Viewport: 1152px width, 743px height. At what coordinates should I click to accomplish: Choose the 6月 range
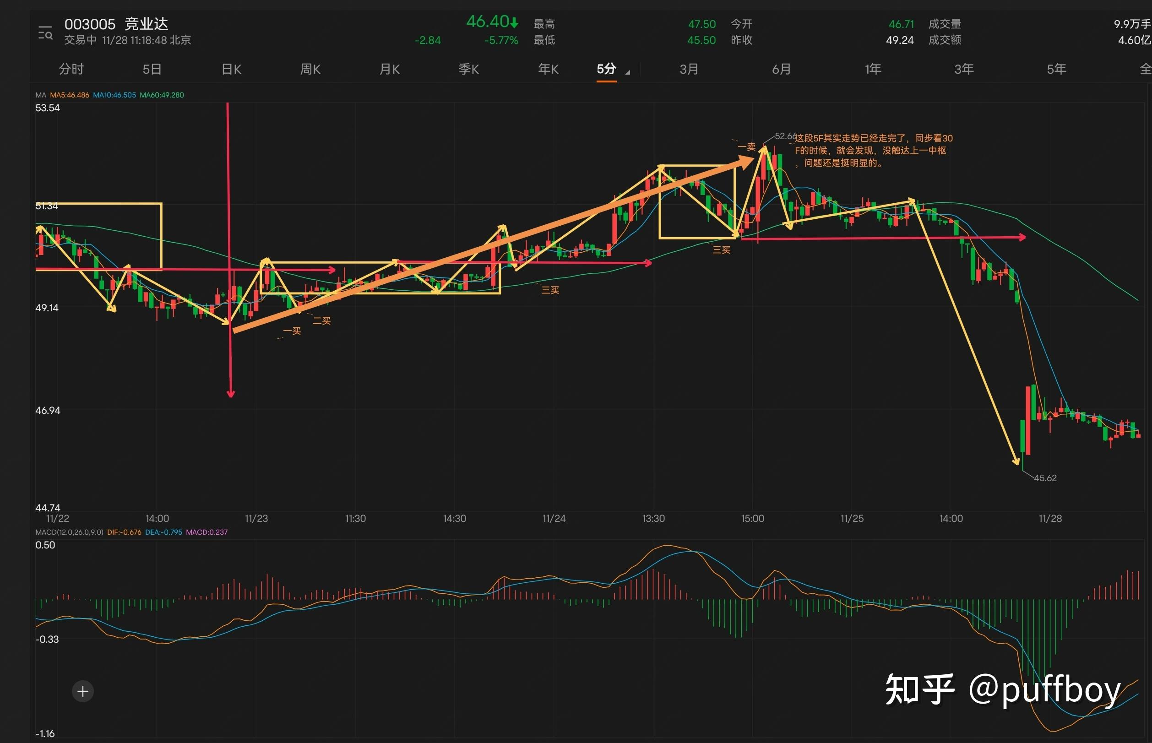pos(781,69)
